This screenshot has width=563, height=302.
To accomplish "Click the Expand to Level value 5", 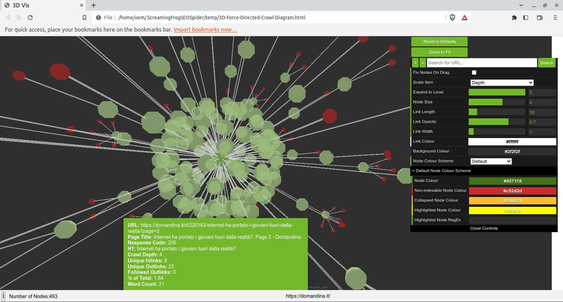I will tap(542, 92).
